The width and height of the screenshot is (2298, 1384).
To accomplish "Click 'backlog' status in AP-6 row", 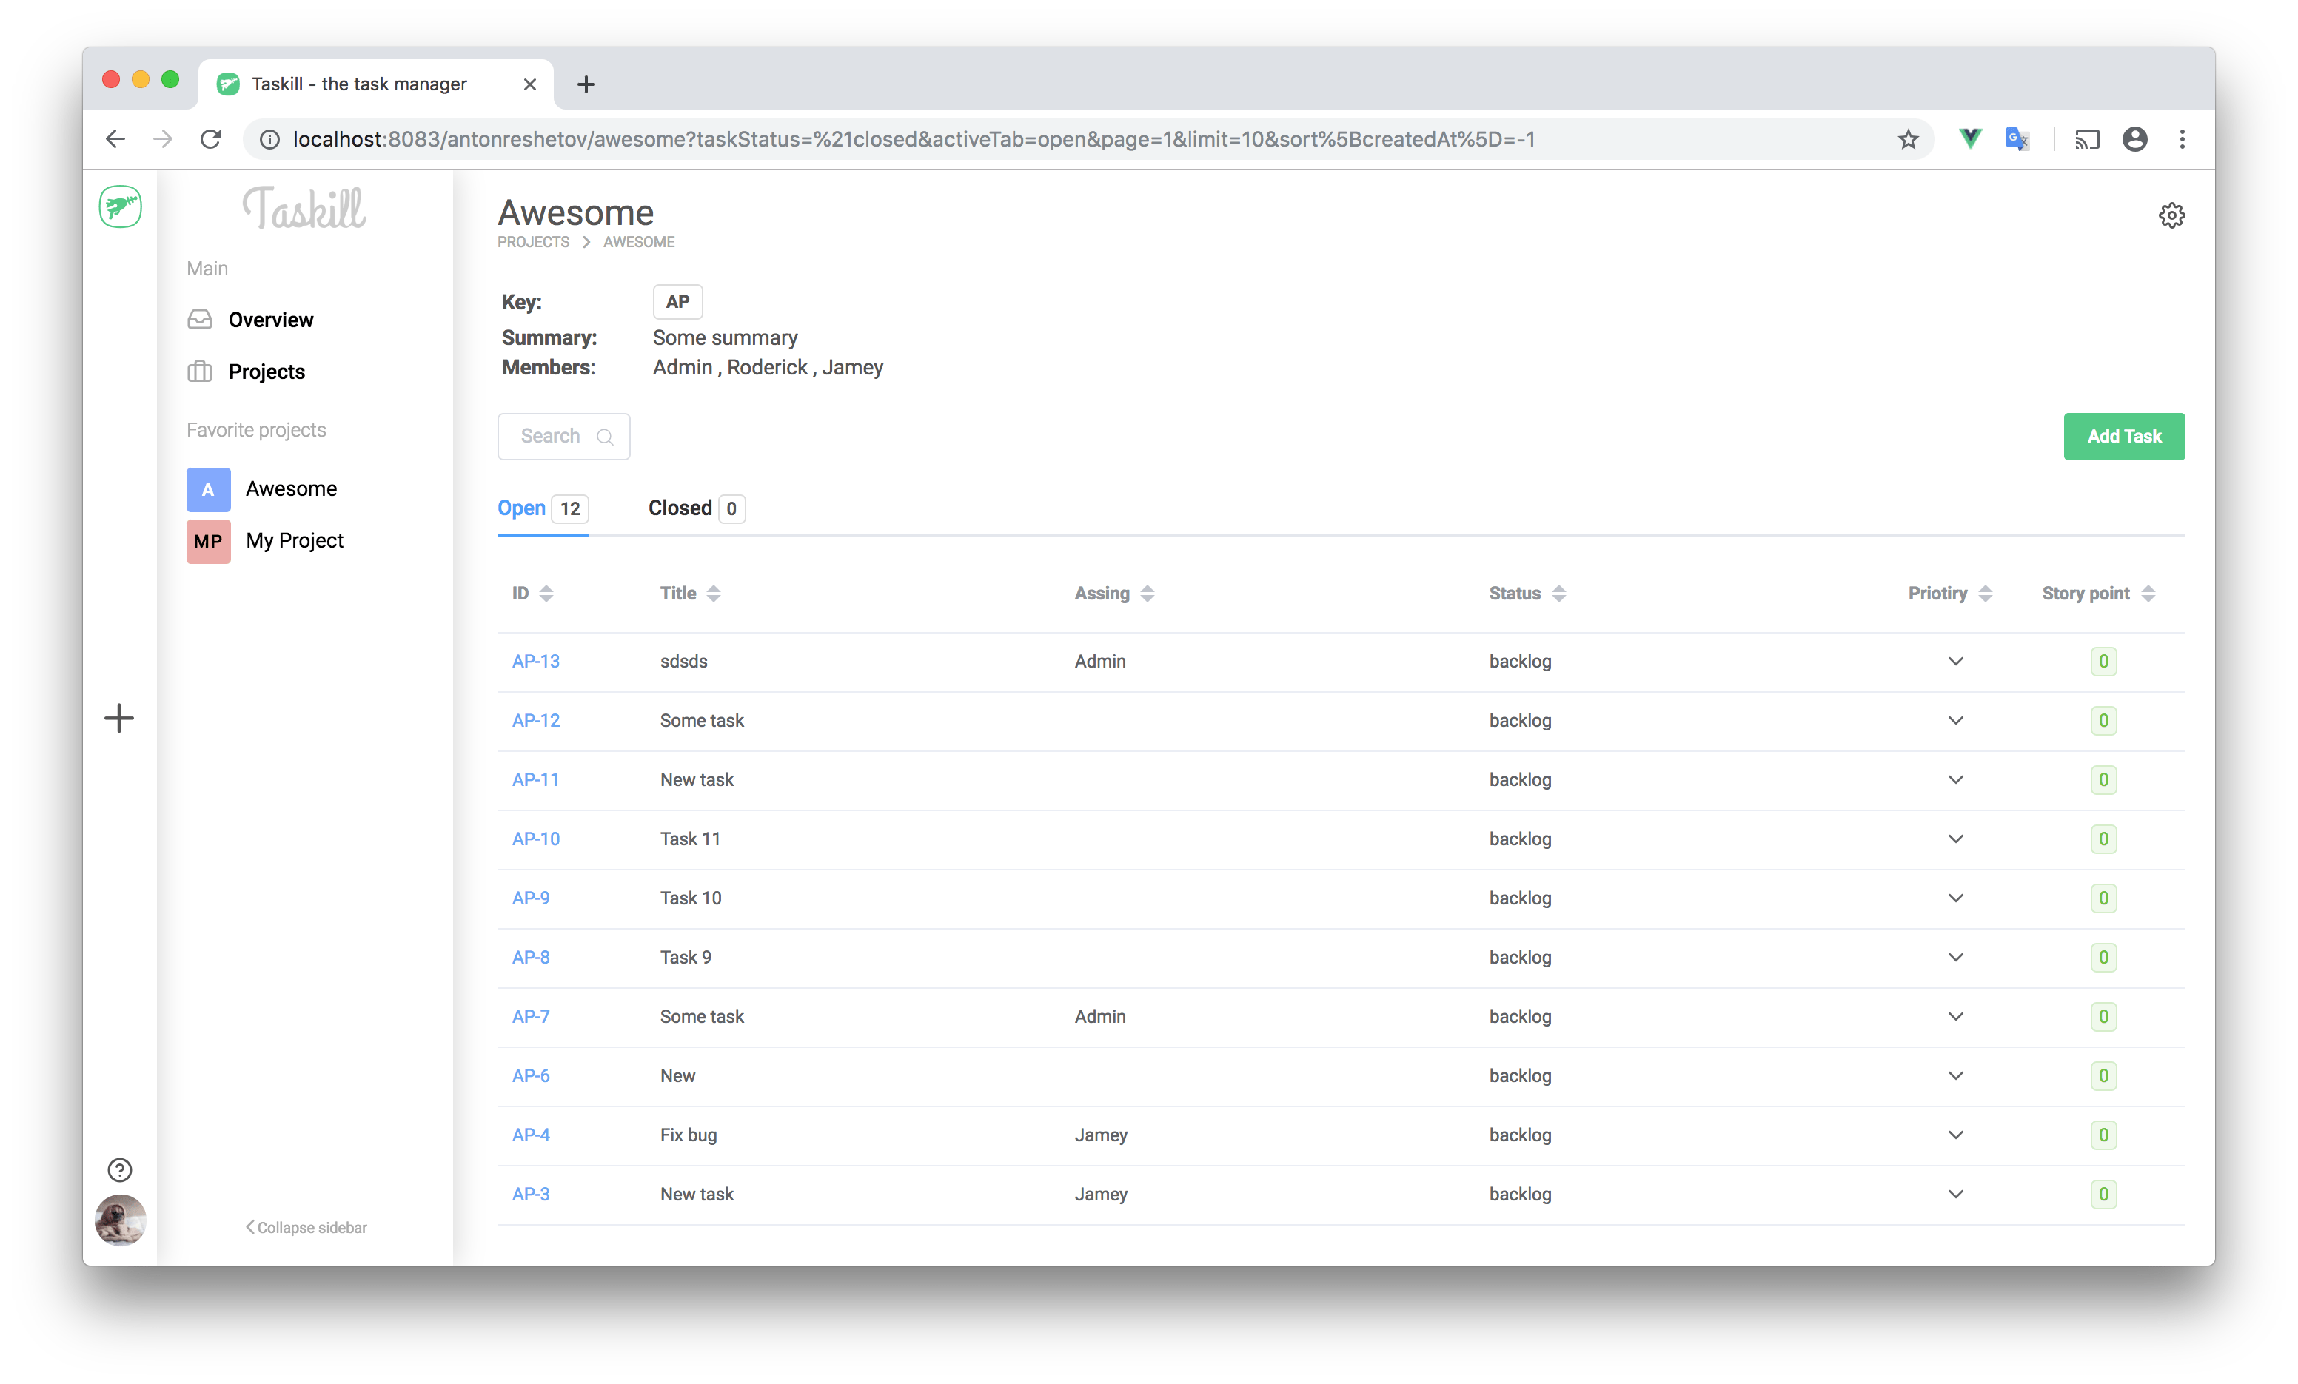I will [x=1520, y=1075].
